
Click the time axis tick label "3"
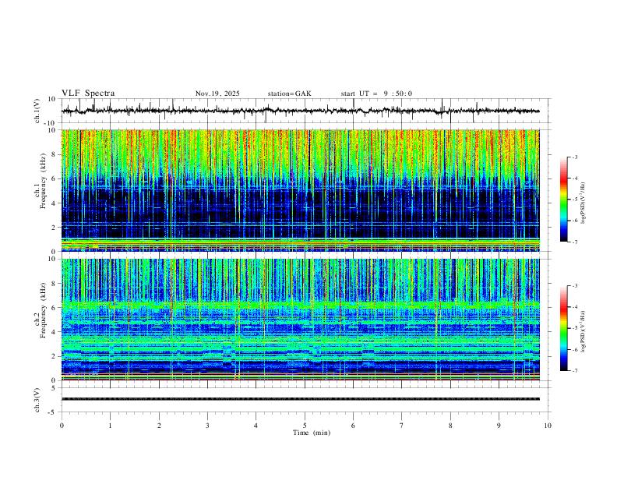pos(207,426)
